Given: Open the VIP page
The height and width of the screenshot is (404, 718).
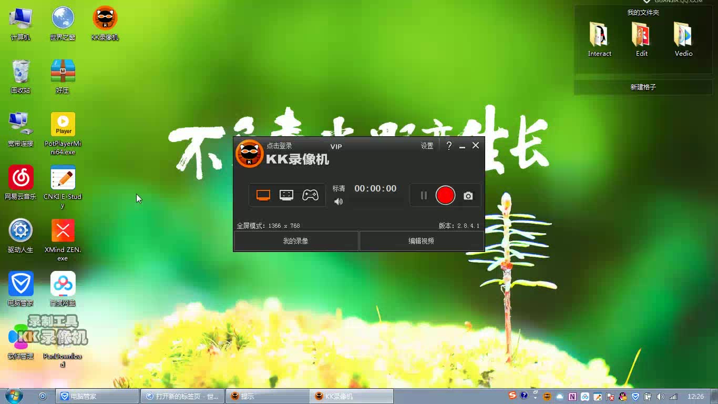Looking at the screenshot, I should pos(336,146).
